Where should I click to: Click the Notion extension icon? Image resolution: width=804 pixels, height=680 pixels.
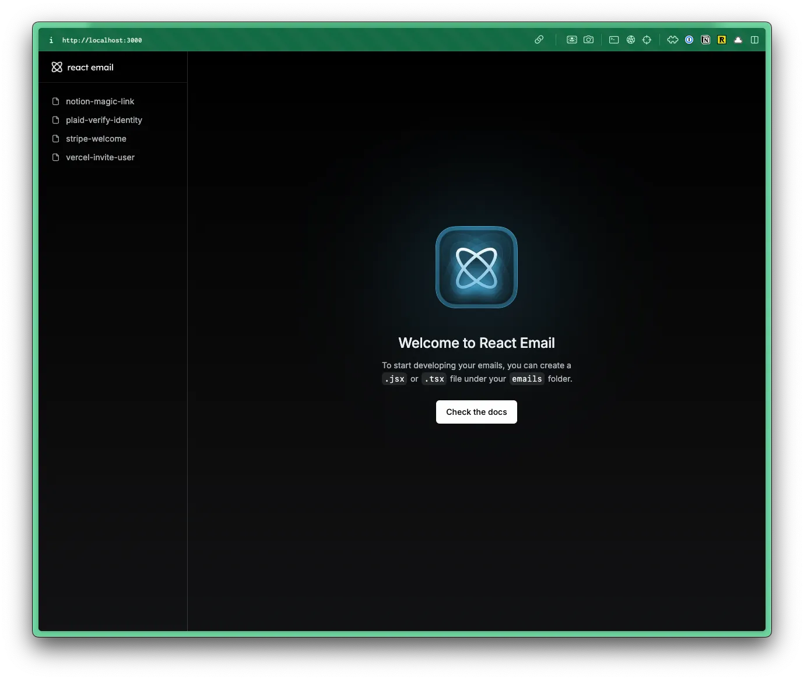click(x=705, y=40)
